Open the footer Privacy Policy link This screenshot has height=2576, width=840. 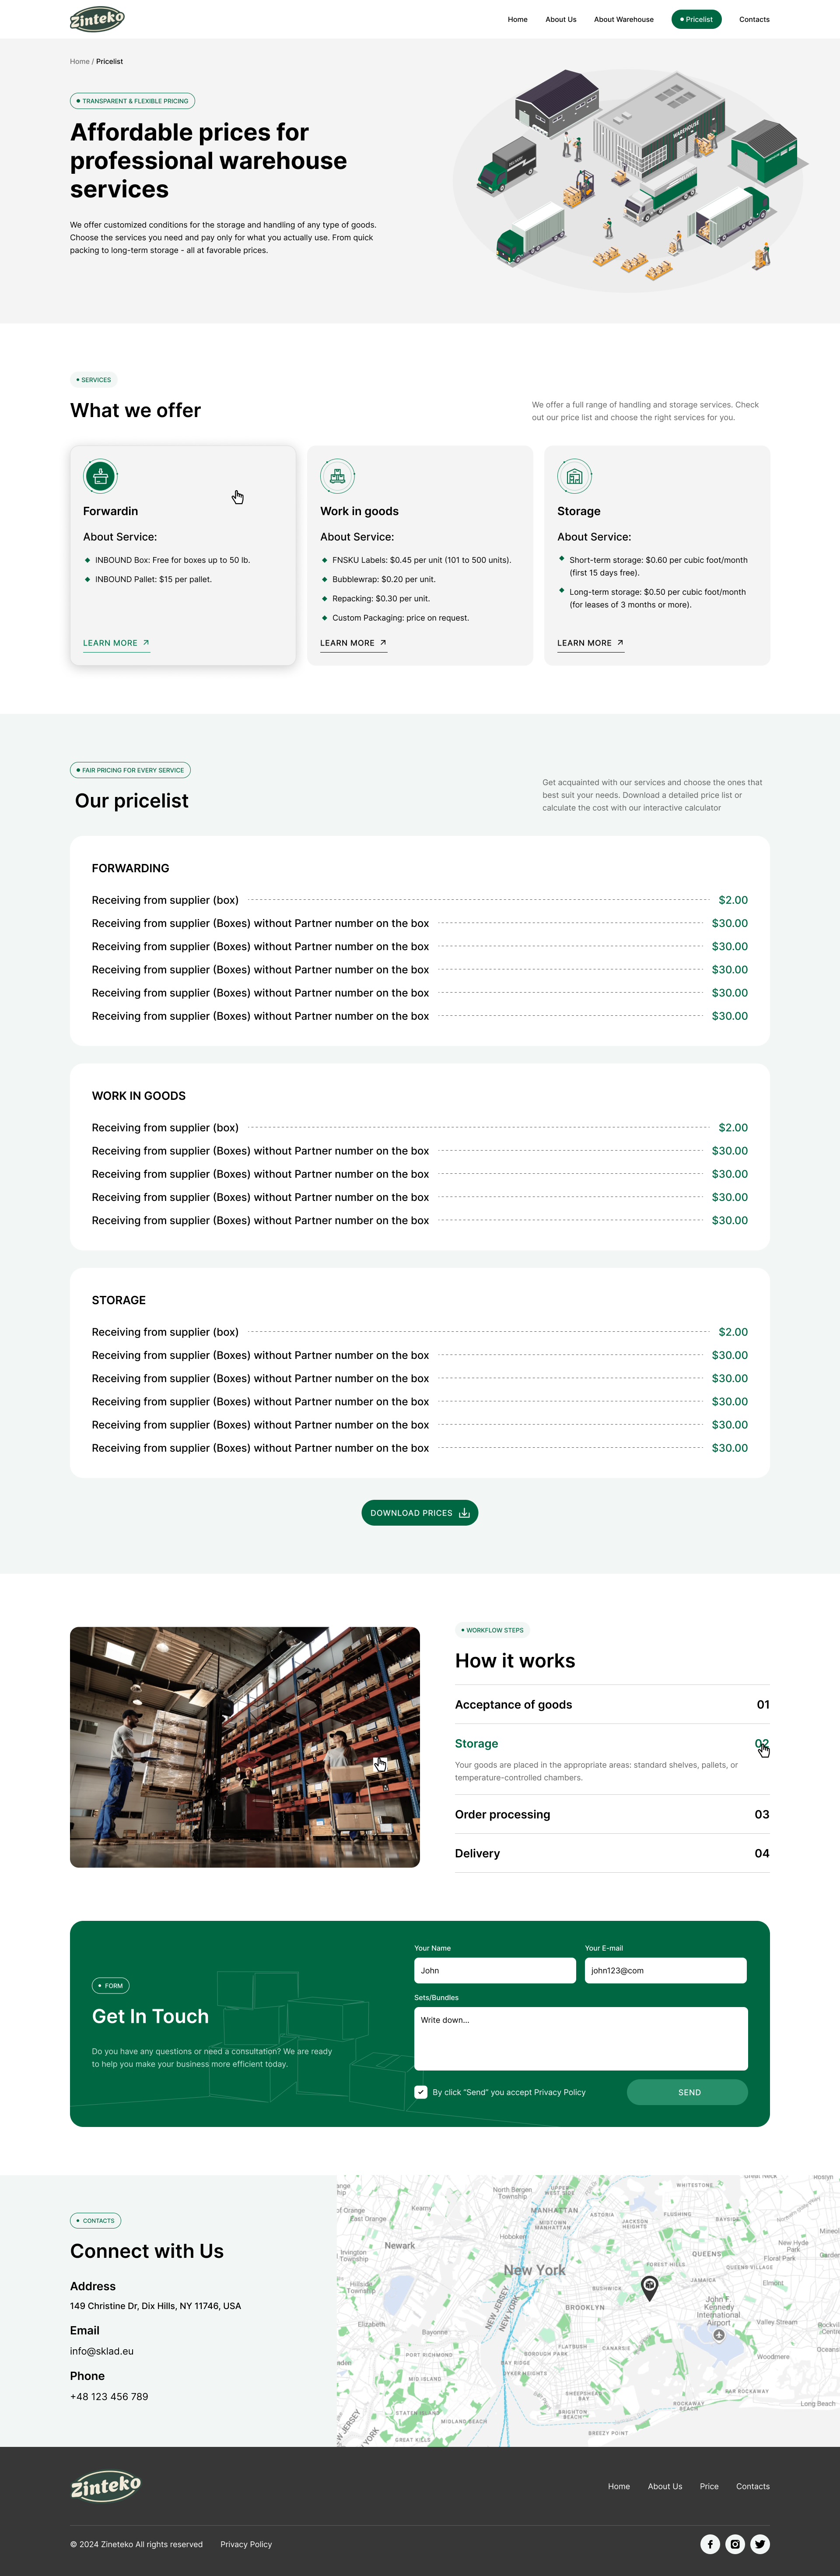pos(246,2544)
